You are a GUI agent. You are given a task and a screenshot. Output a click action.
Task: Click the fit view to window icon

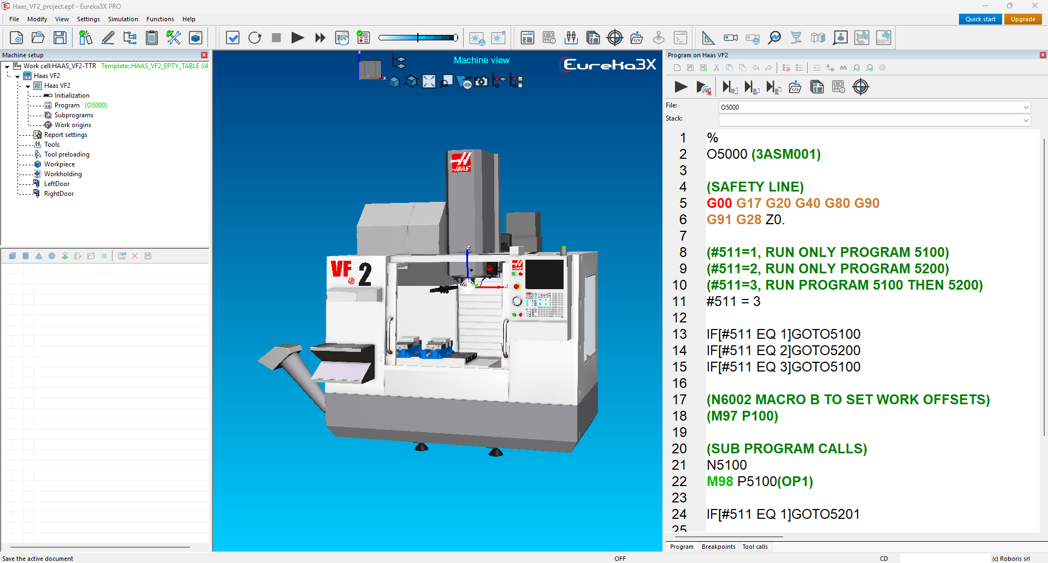429,81
